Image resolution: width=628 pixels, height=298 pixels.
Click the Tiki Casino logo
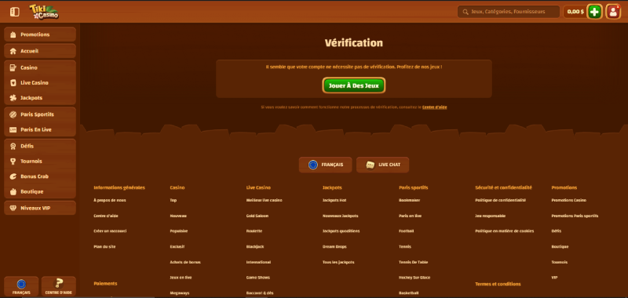point(44,12)
